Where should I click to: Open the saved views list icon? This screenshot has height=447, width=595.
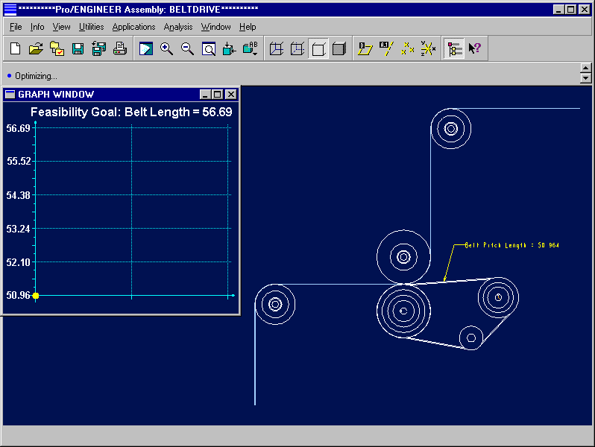pos(250,49)
